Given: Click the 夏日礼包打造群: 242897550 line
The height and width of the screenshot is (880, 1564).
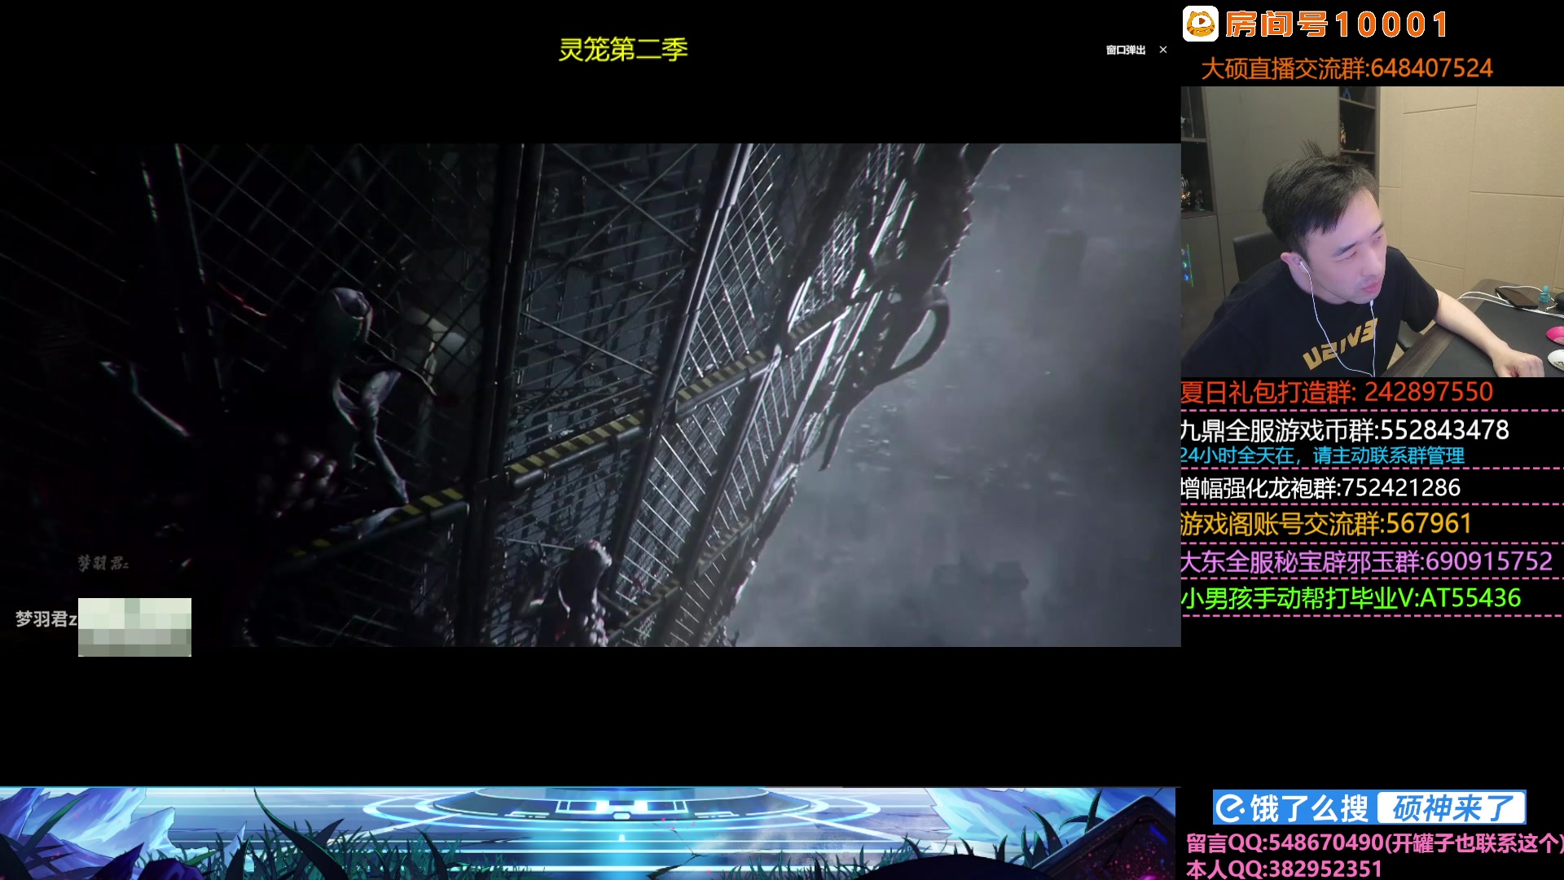Looking at the screenshot, I should 1337,393.
